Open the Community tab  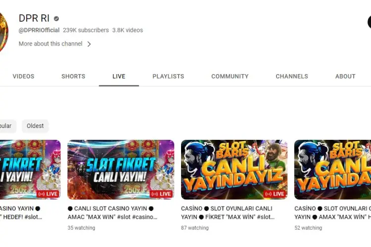pyautogui.click(x=230, y=77)
